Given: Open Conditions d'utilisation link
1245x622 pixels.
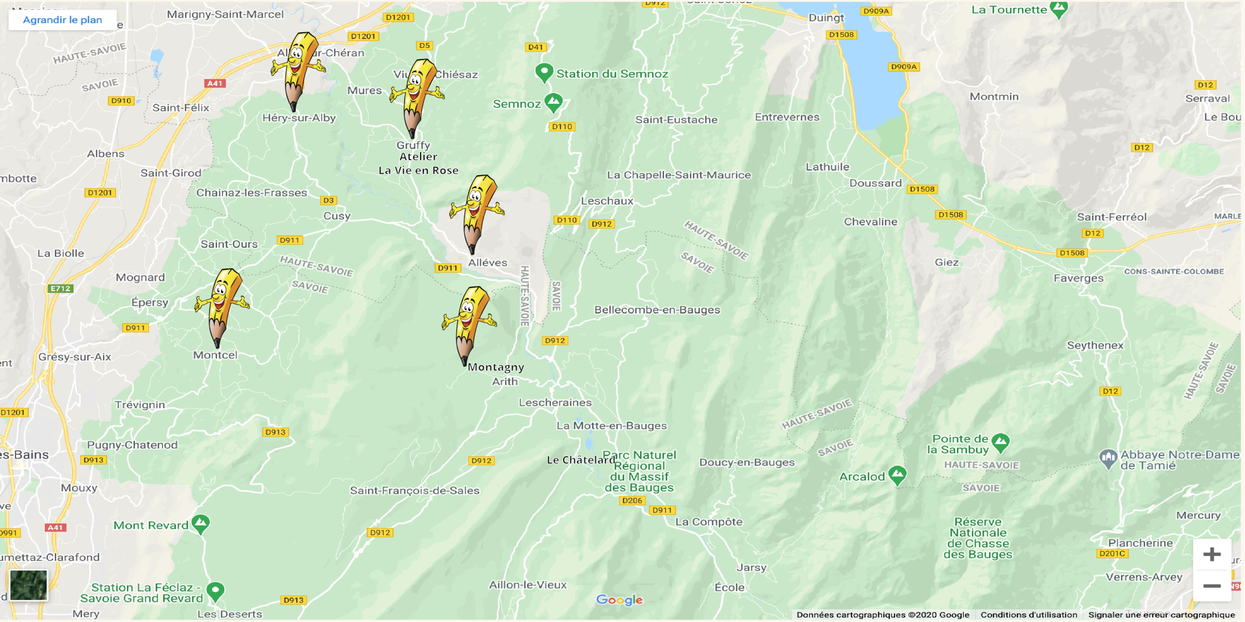Looking at the screenshot, I should 1029,615.
